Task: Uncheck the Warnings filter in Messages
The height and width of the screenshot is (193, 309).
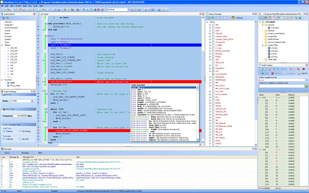Action: coord(20,153)
